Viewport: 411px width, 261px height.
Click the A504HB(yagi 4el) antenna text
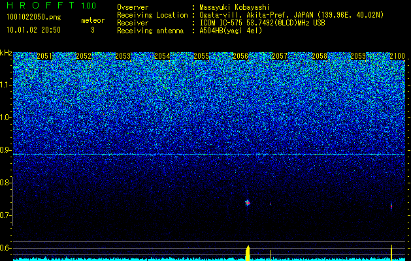point(231,31)
